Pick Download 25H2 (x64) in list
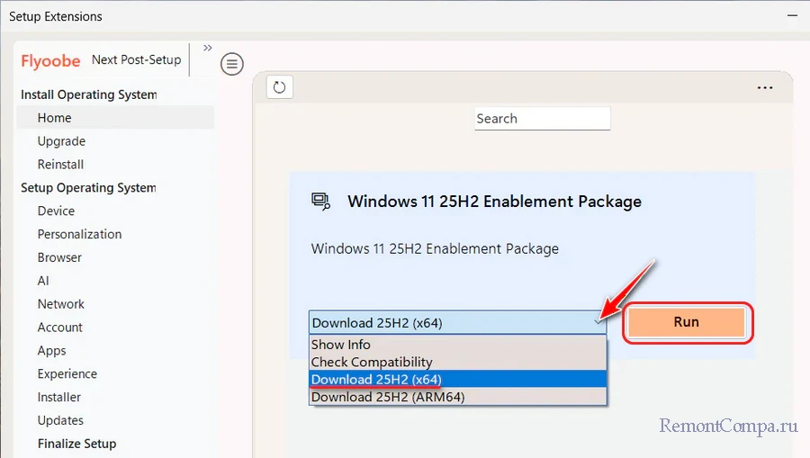Screen dimensions: 810x458 [x=376, y=379]
